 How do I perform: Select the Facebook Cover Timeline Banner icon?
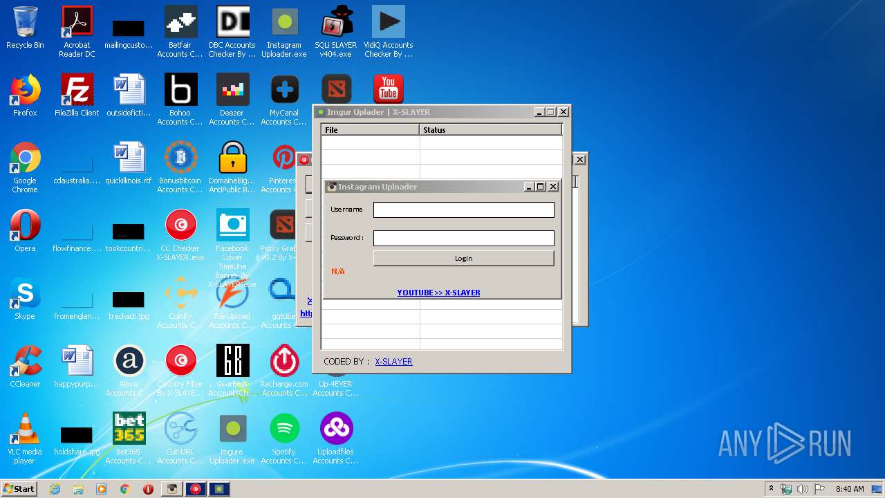(232, 249)
